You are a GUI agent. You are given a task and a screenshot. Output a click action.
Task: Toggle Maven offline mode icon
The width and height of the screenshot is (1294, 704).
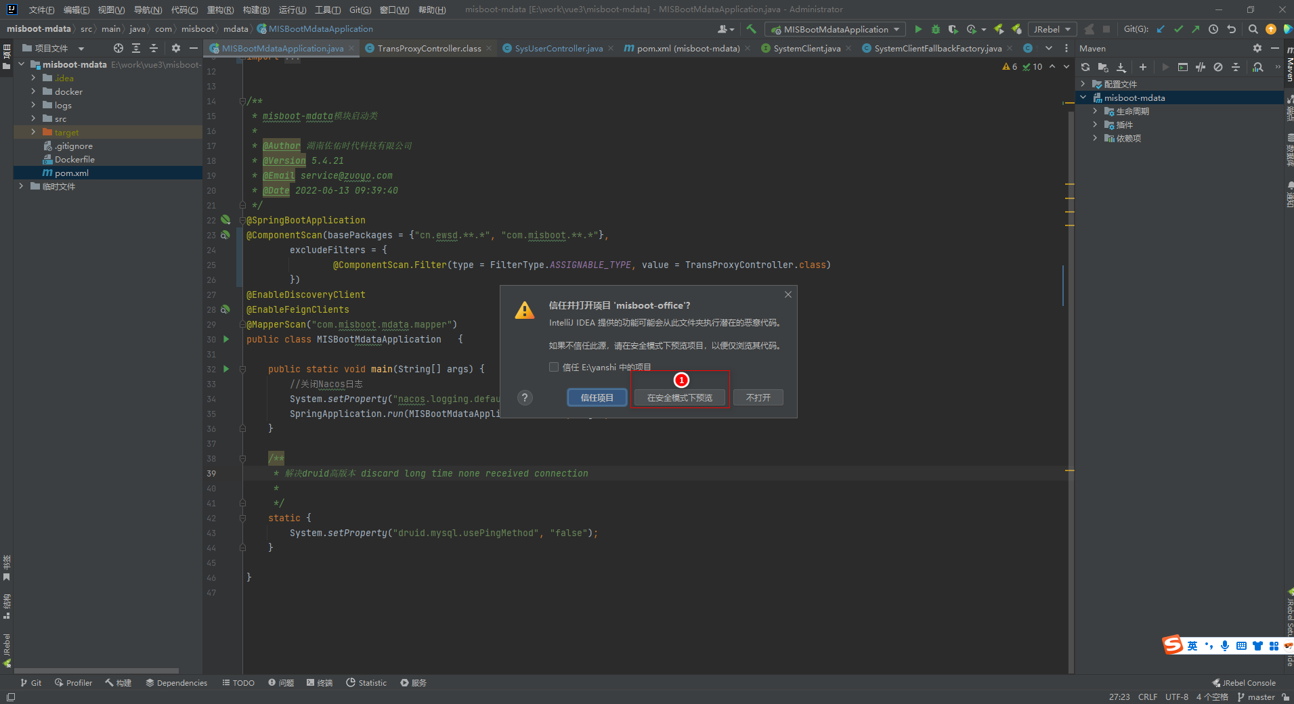point(1201,67)
